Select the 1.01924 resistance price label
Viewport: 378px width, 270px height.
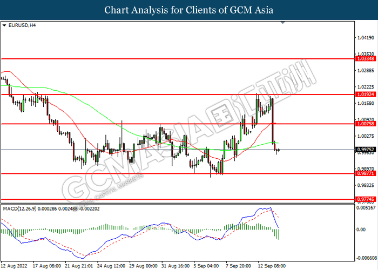366,94
